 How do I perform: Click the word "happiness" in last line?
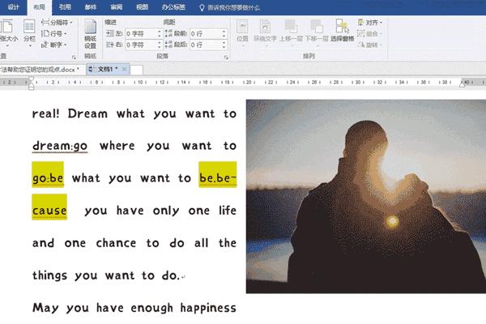208,308
